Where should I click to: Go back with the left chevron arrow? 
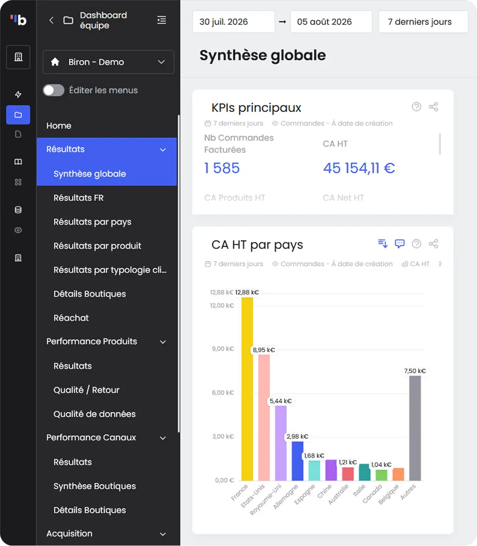tap(51, 20)
